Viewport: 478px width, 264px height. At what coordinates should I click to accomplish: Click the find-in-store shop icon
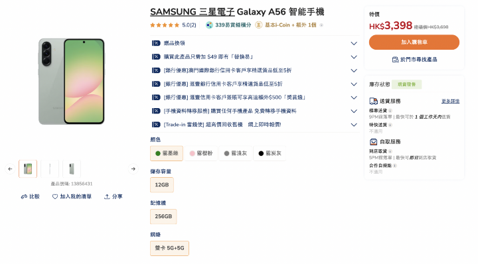395,60
